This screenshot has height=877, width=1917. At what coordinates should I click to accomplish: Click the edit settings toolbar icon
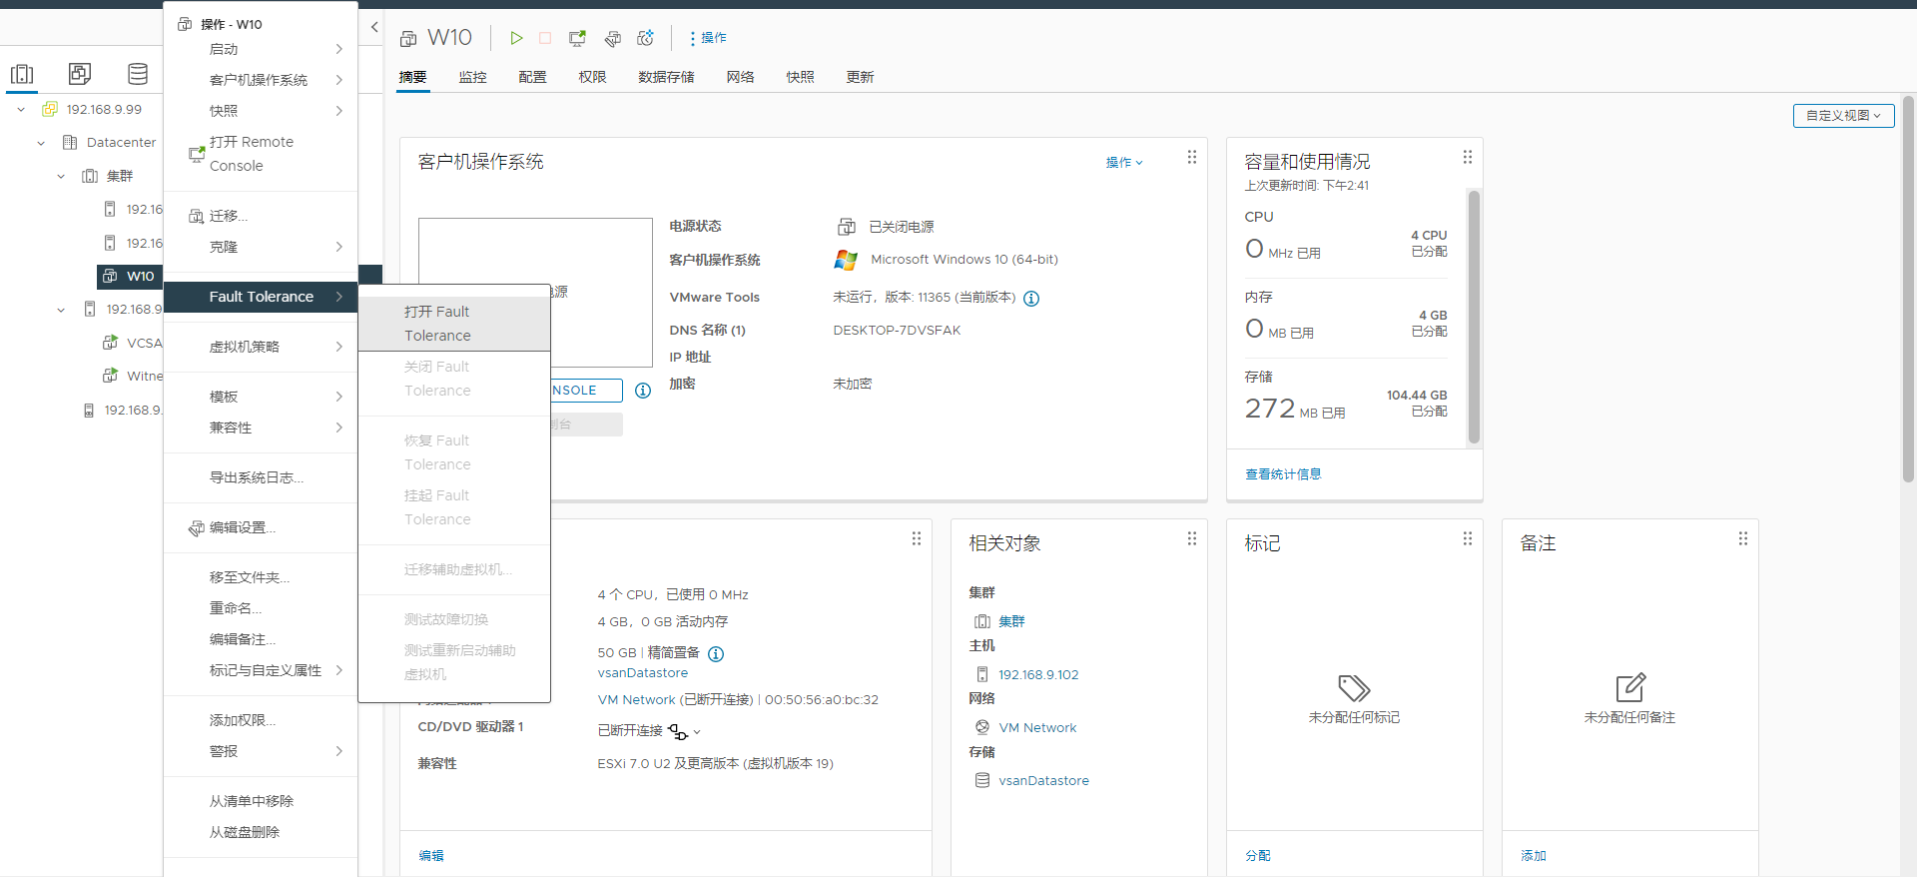613,38
